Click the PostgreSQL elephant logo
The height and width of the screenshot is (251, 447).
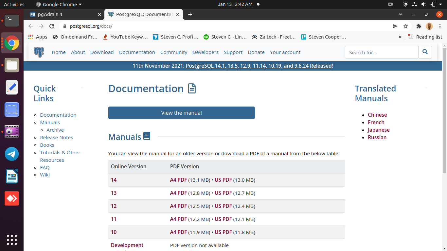coord(39,52)
